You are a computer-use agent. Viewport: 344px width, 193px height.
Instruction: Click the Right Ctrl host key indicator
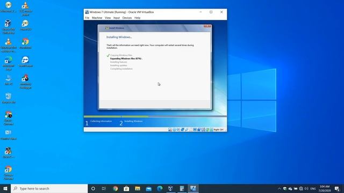219,130
